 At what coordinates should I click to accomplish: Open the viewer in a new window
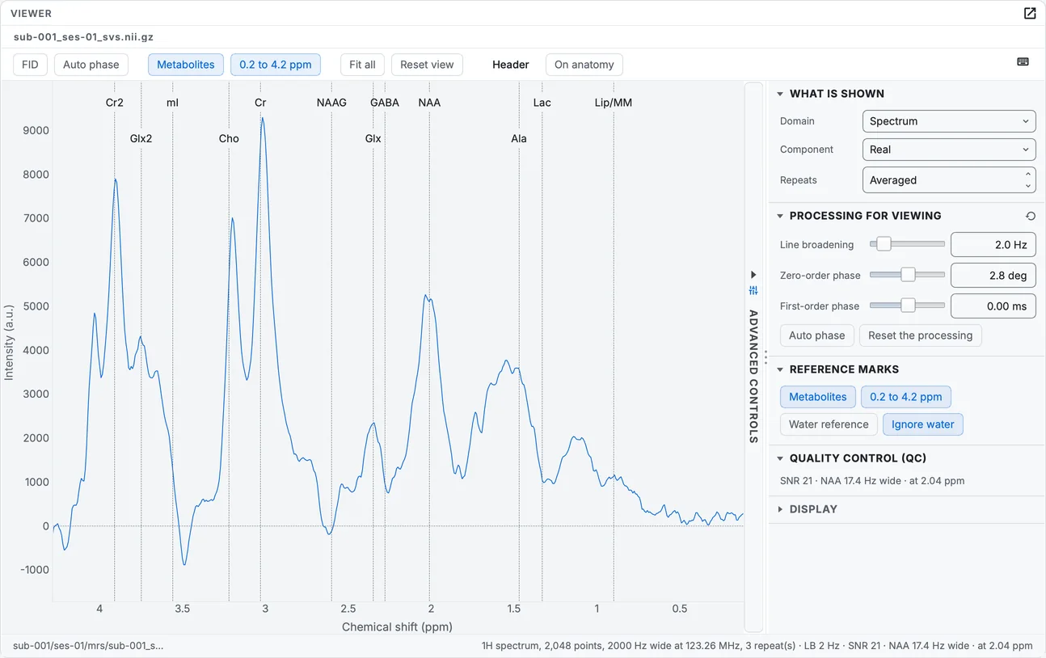pos(1029,14)
